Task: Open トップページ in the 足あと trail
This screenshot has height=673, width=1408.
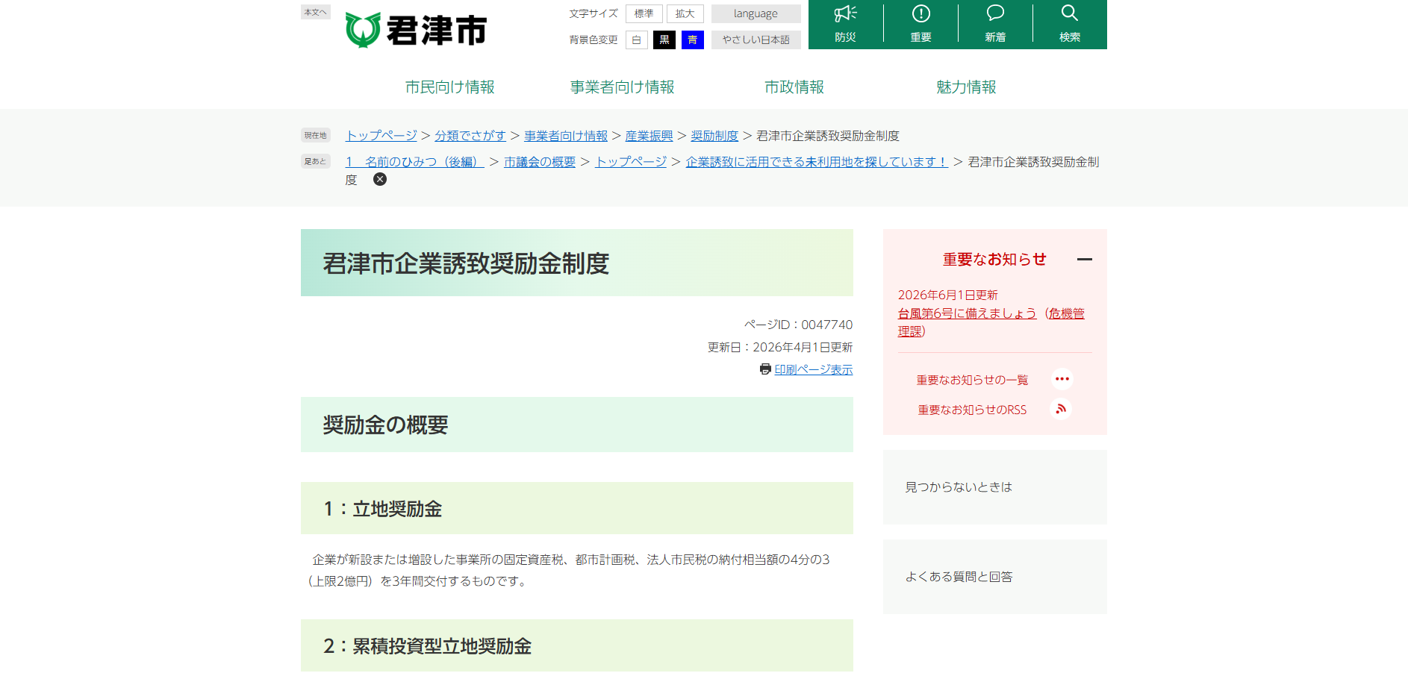Action: (x=631, y=161)
